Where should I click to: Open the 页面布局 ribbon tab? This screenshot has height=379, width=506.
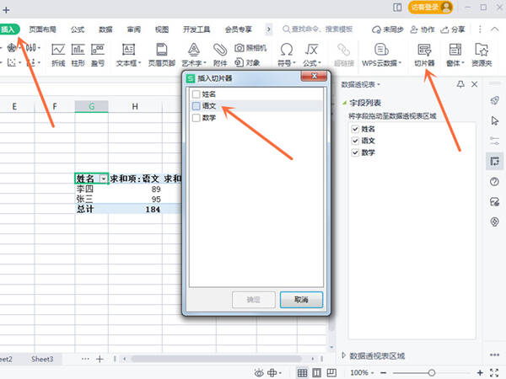[43, 29]
